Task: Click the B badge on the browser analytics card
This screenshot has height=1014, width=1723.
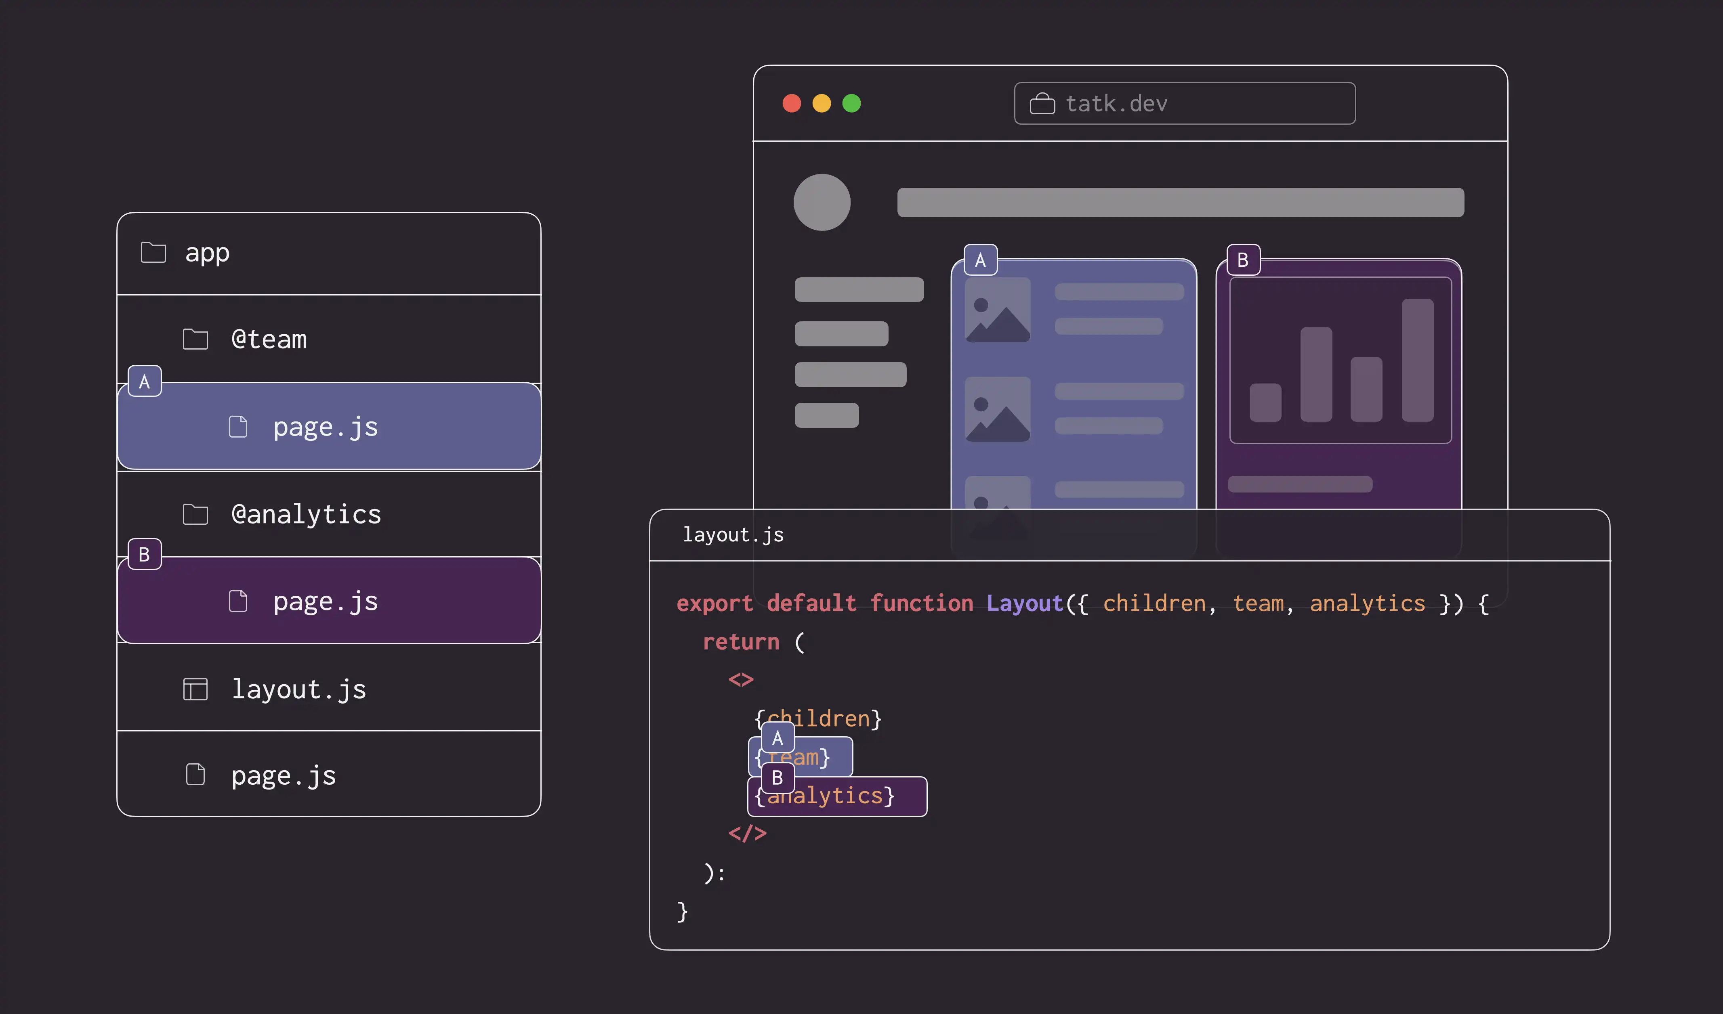Action: coord(1244,260)
